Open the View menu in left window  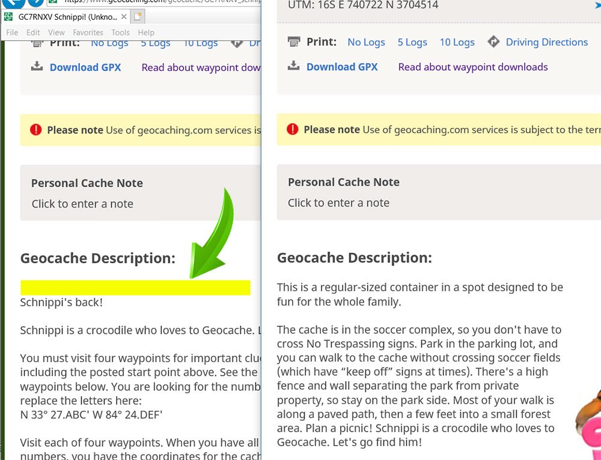point(56,32)
